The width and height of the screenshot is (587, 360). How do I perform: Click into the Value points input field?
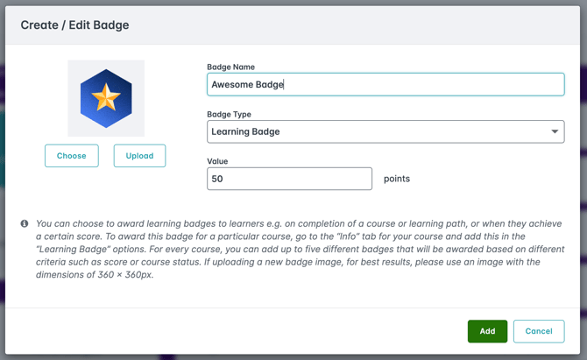pos(289,179)
